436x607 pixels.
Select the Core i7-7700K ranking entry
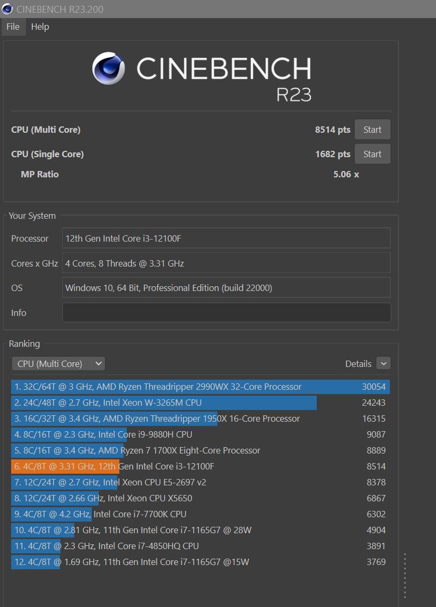(199, 514)
